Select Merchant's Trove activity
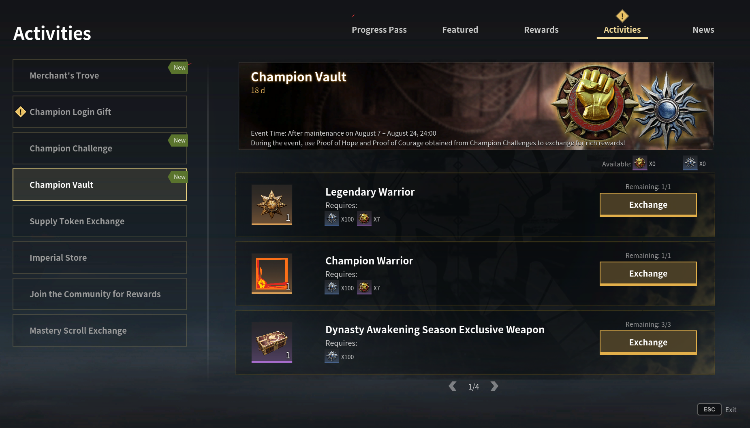This screenshot has height=428, width=750. pos(100,75)
